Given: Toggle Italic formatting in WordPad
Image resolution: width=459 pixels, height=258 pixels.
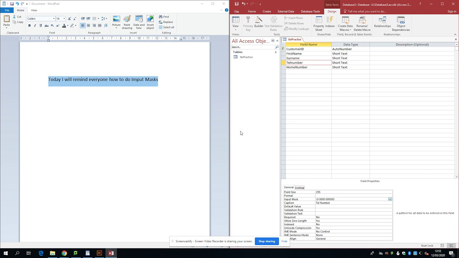Looking at the screenshot, I should [x=35, y=25].
